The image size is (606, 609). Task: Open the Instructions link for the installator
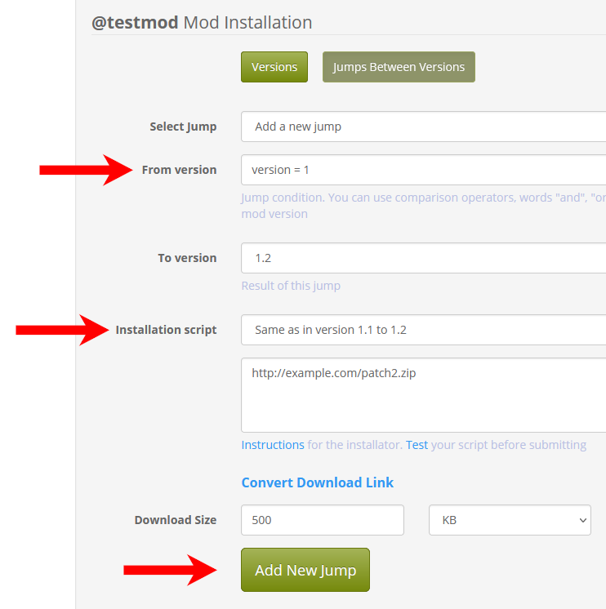pos(273,445)
